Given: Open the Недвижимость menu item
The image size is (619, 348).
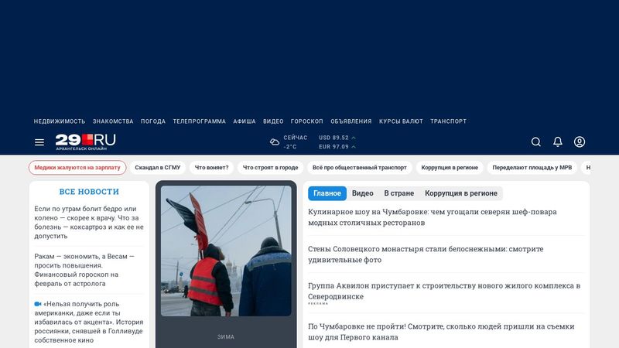Looking at the screenshot, I should (60, 121).
